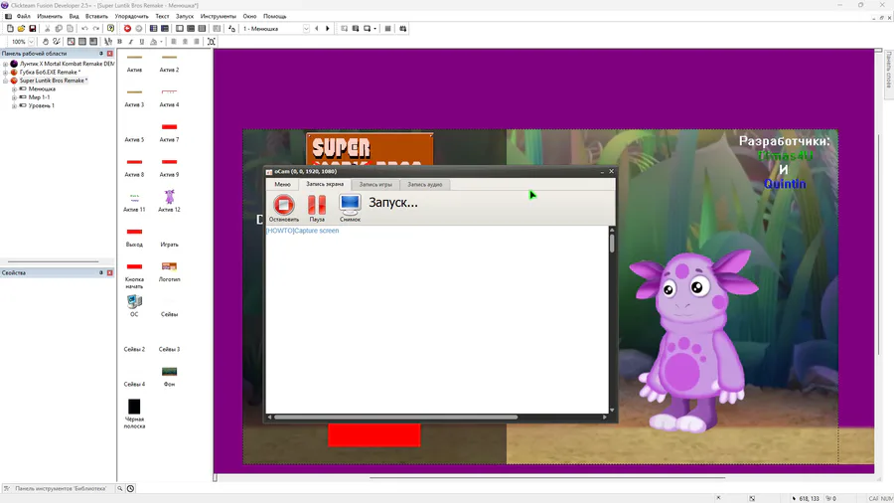
Task: Open the Запуск menu
Action: 184,17
